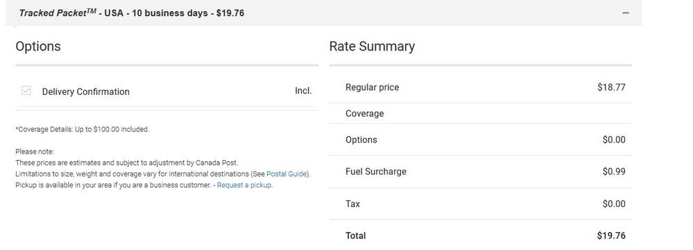Click the Options row in Rate Summary
693x250 pixels.
click(x=481, y=140)
